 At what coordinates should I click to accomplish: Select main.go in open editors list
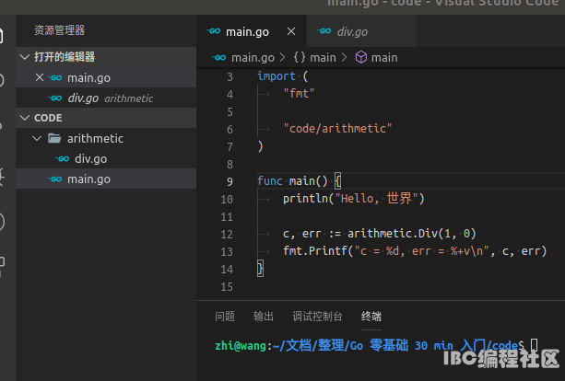point(106,77)
